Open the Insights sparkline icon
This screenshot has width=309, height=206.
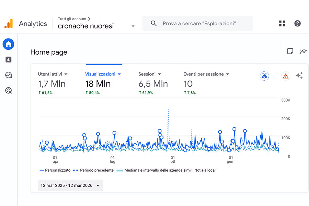point(303,51)
